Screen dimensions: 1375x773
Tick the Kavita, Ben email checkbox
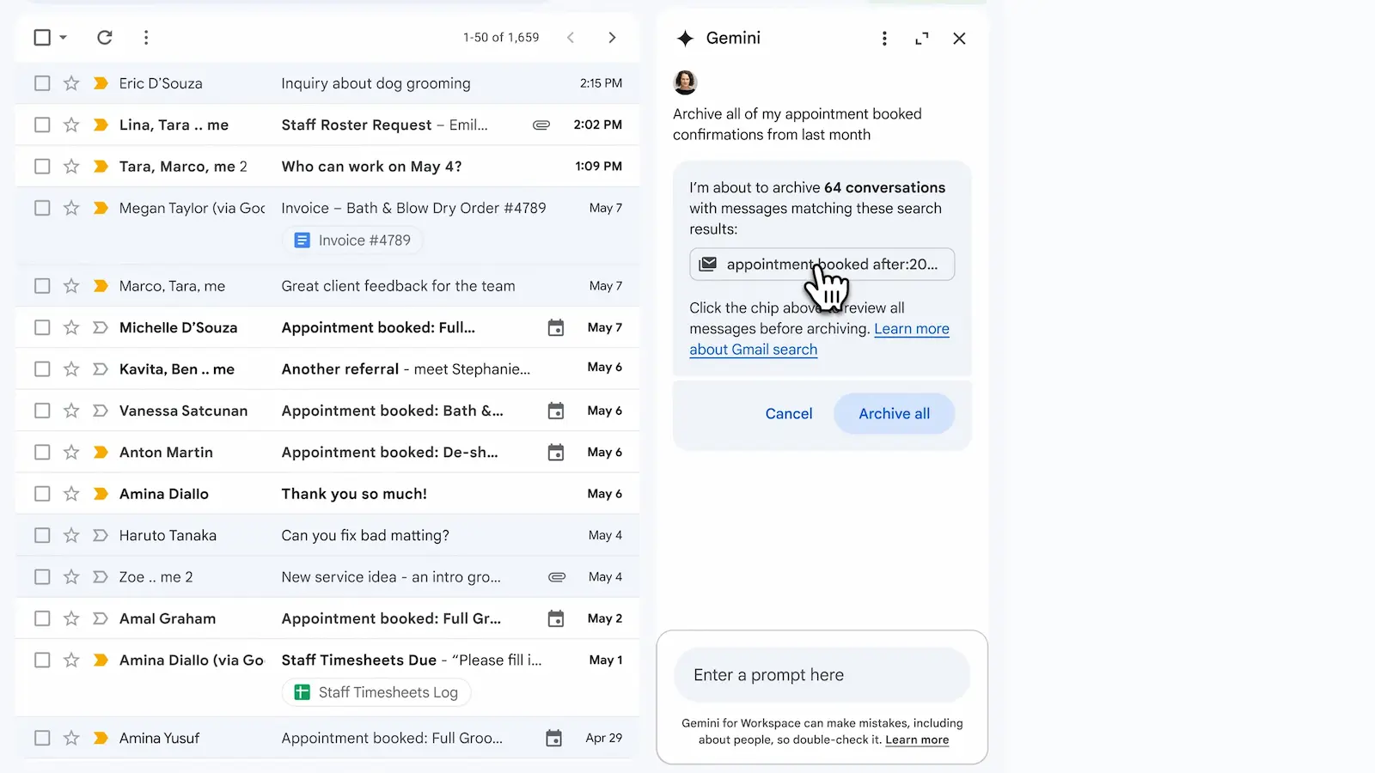pyautogui.click(x=42, y=369)
